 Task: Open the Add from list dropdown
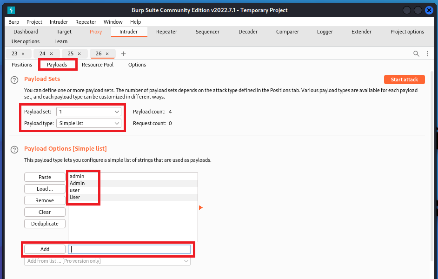107,261
